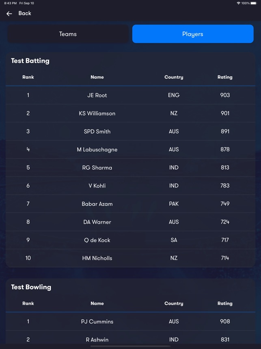Tap the Back label text
Screen dimensions: 261x349
25,13
